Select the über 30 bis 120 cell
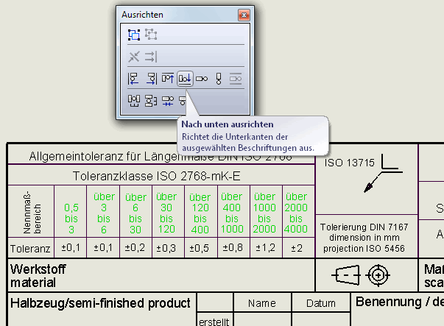Viewport: 444px width, 326px height. click(166, 213)
